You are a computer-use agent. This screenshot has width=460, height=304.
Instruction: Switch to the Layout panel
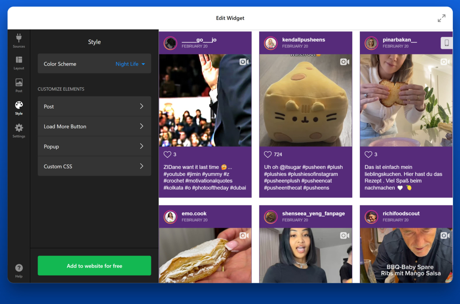(x=19, y=63)
